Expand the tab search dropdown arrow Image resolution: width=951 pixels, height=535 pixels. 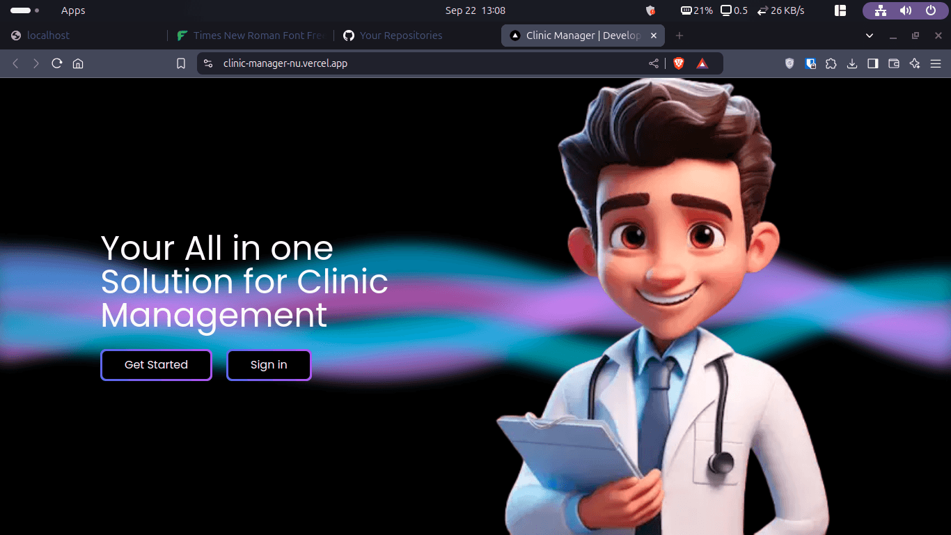[x=870, y=36]
